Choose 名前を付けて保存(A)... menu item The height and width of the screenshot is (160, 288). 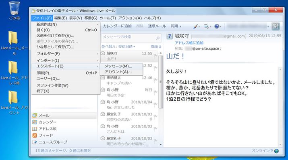click(66, 36)
